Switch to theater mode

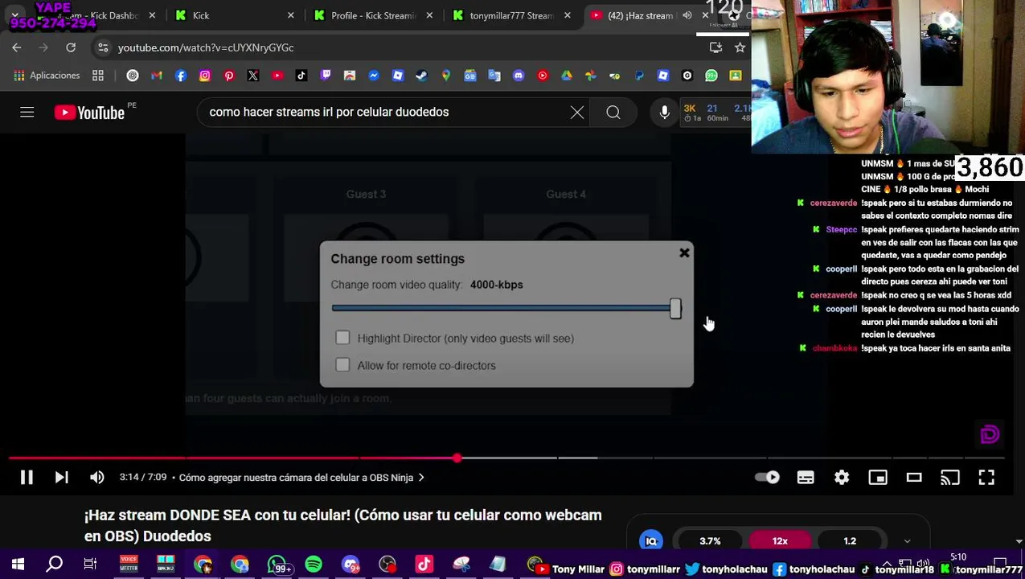914,478
